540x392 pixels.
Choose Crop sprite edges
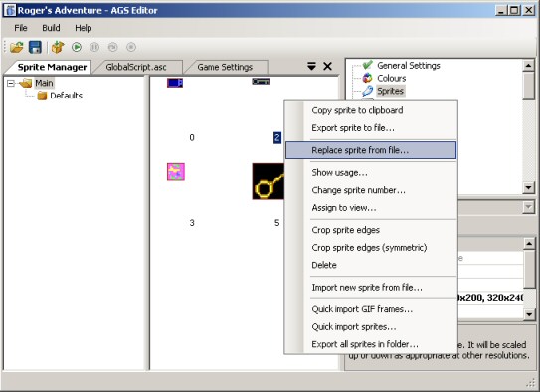point(371,230)
